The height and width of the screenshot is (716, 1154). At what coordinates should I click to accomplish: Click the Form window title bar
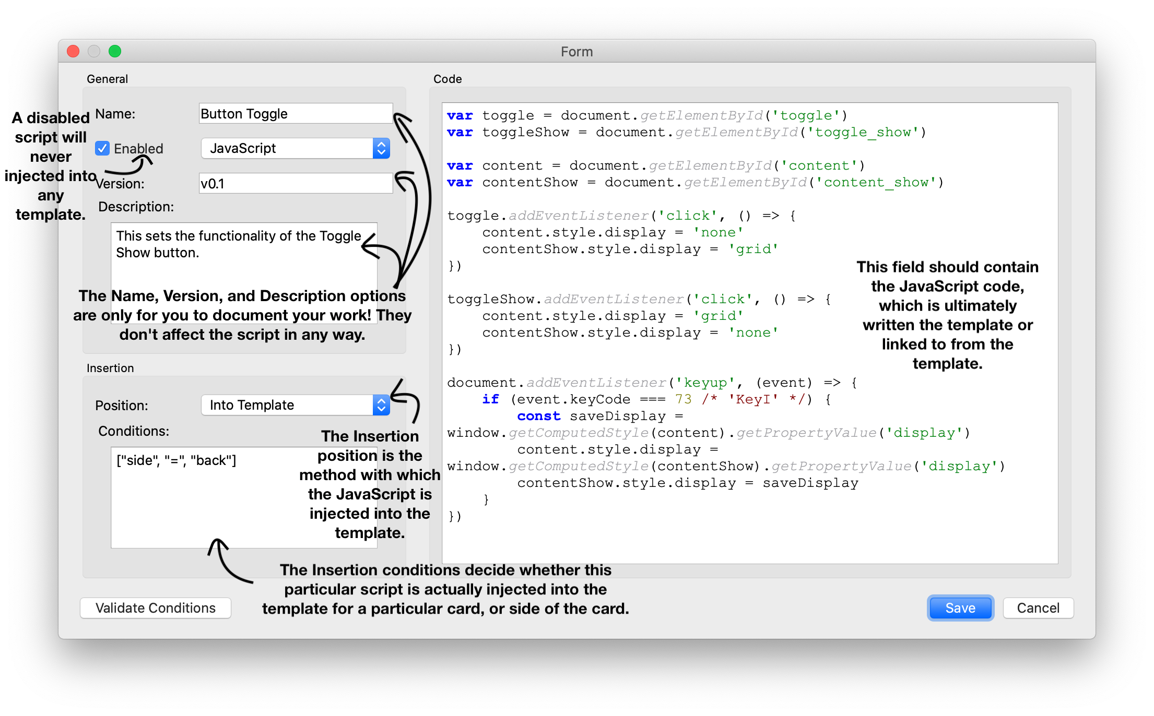(576, 51)
